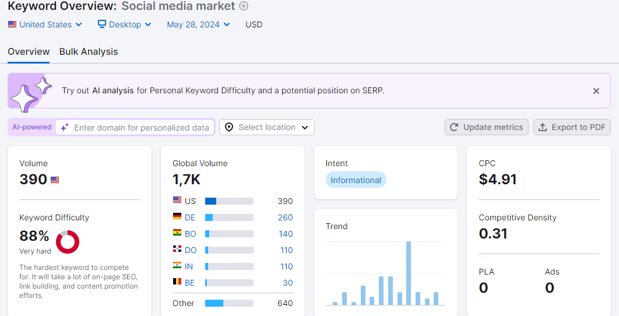Click the sparkle icon in the domain field
619x316 pixels.
click(65, 127)
